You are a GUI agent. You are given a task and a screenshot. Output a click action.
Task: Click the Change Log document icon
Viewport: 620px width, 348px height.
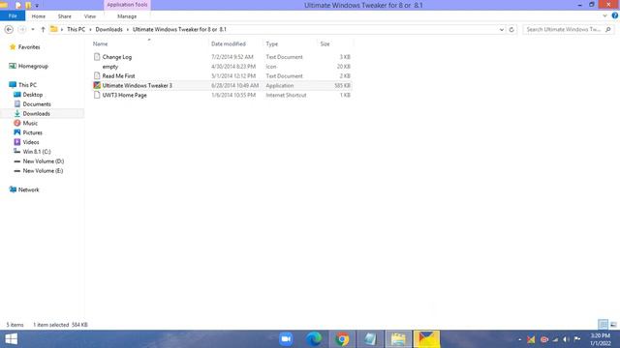point(97,57)
